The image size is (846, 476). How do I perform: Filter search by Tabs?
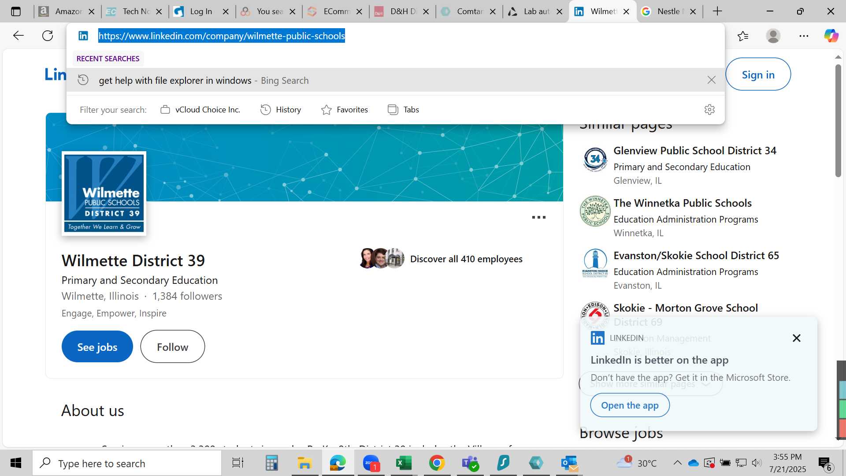point(403,110)
